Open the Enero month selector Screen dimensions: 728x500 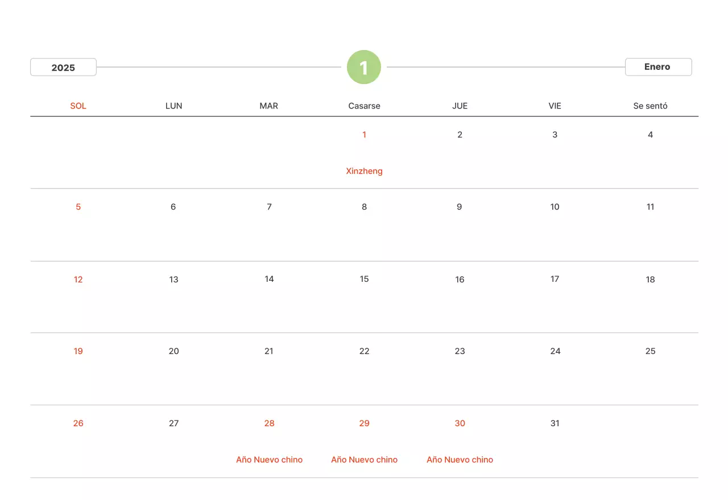click(658, 67)
